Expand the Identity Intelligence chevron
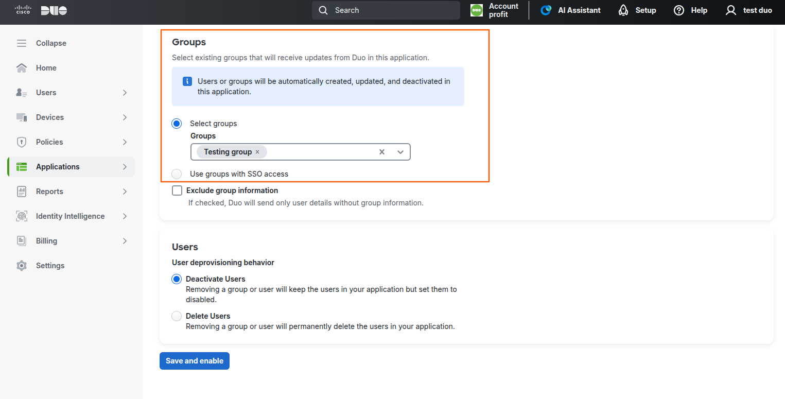 coord(125,216)
